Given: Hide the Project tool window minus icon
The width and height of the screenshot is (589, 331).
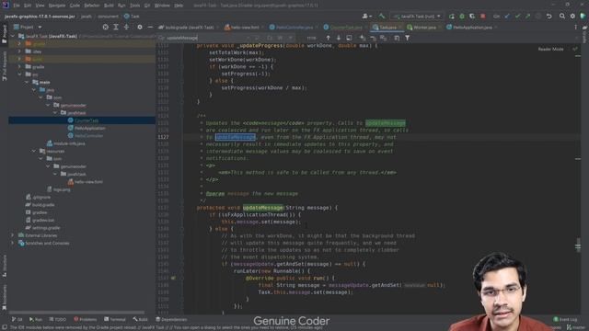Looking at the screenshot, I should (150, 27).
